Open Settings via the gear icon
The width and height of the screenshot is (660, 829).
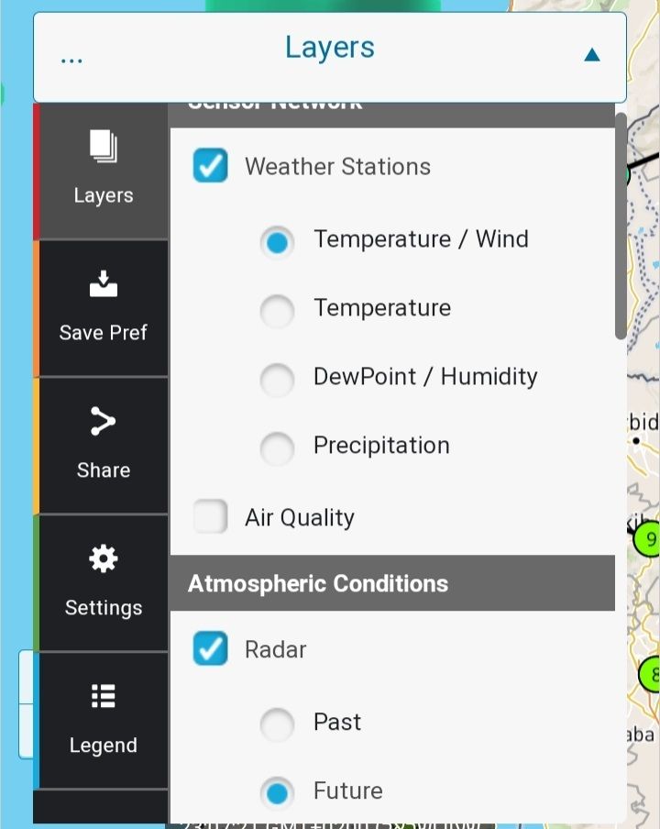pos(103,558)
